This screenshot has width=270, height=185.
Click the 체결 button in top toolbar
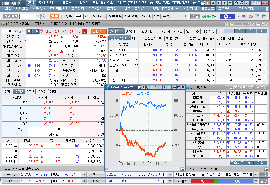click(195, 16)
